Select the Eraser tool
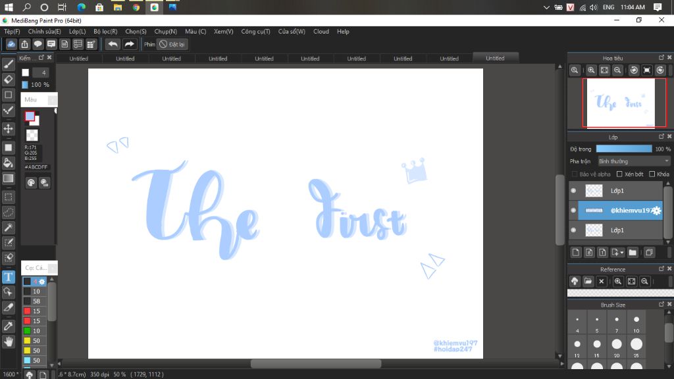674x379 pixels. 8,80
